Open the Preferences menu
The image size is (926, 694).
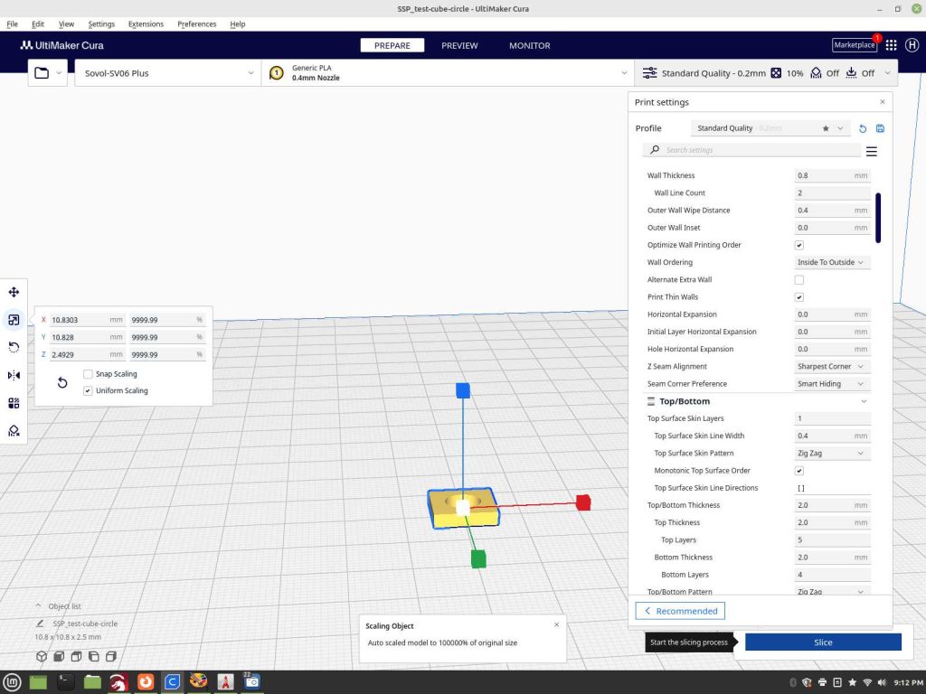[x=196, y=24]
